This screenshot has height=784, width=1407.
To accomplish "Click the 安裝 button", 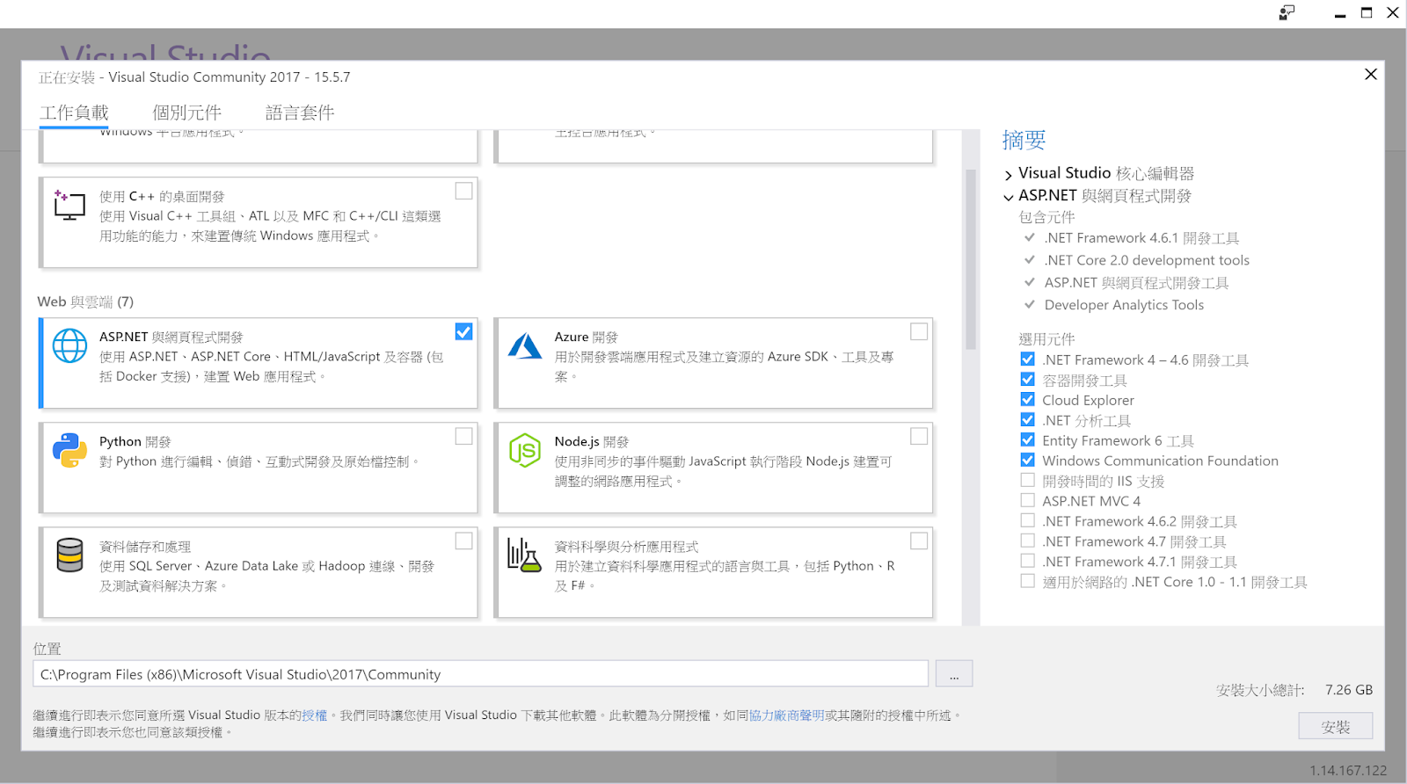I will coord(1335,726).
